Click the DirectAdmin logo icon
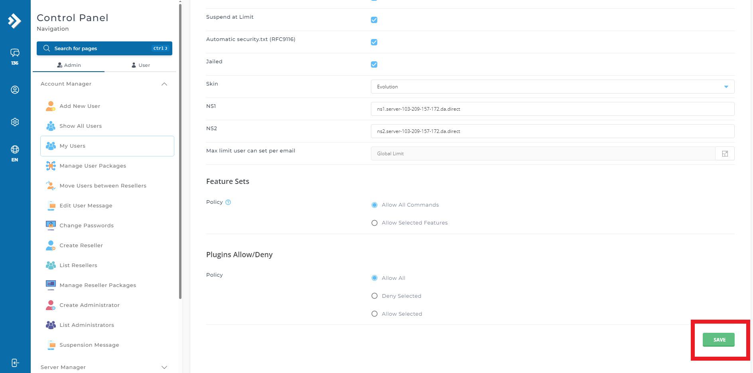The width and height of the screenshot is (753, 373). click(x=15, y=21)
